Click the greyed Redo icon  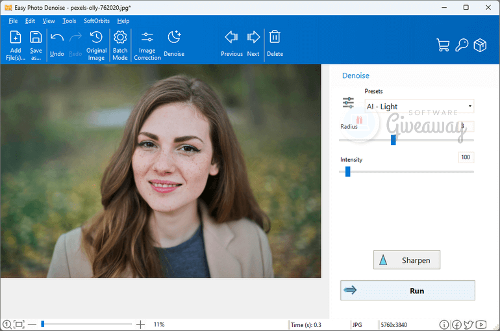click(x=75, y=45)
